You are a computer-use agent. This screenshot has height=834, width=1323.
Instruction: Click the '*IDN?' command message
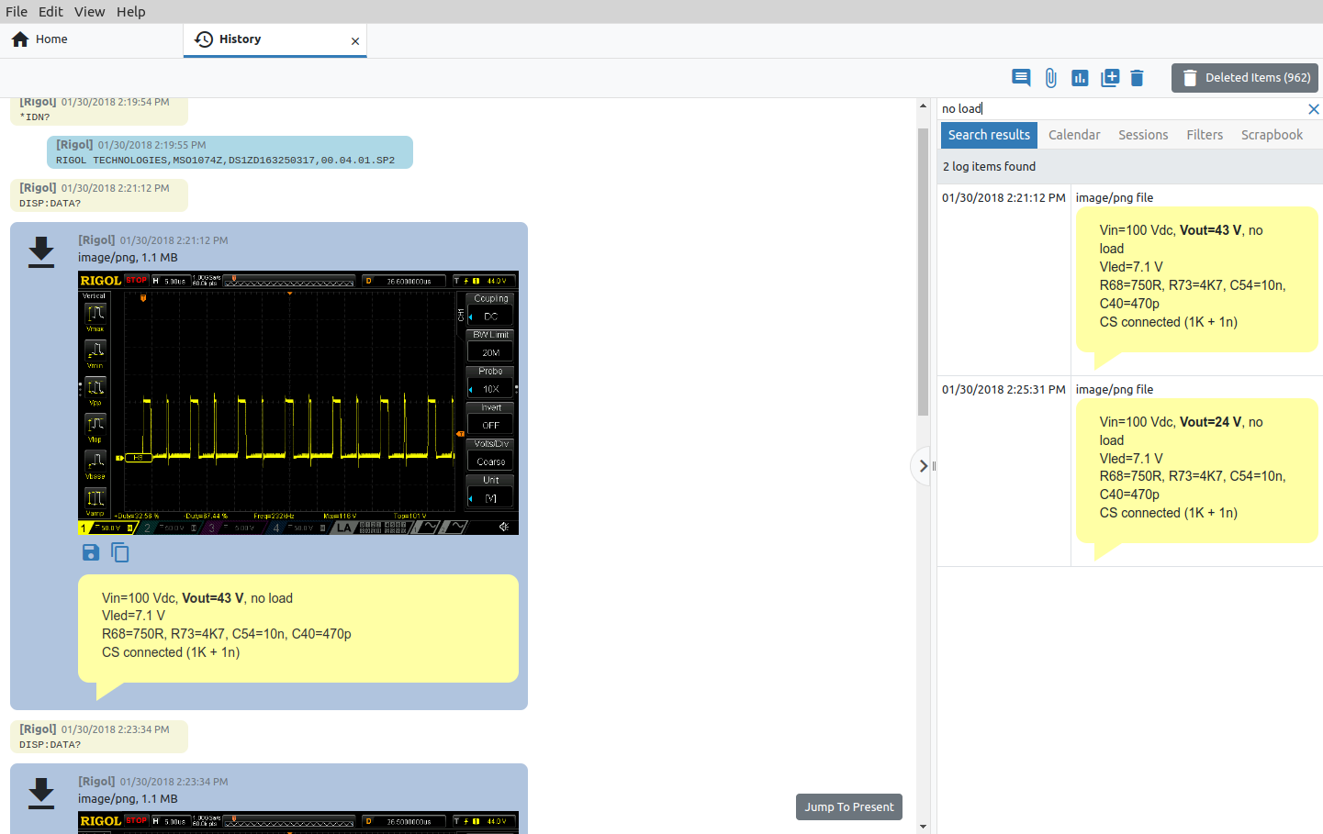click(x=98, y=111)
